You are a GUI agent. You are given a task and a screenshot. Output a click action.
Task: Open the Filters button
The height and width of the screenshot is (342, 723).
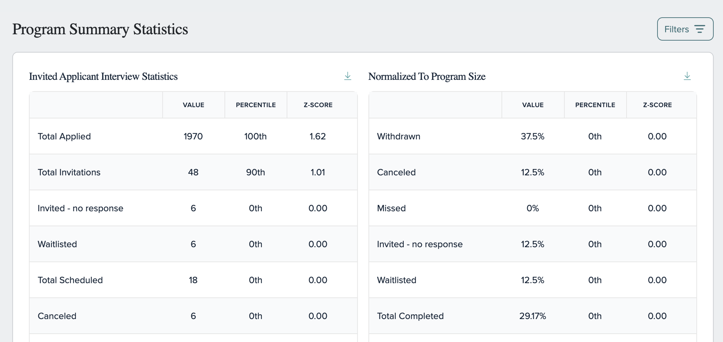point(685,29)
